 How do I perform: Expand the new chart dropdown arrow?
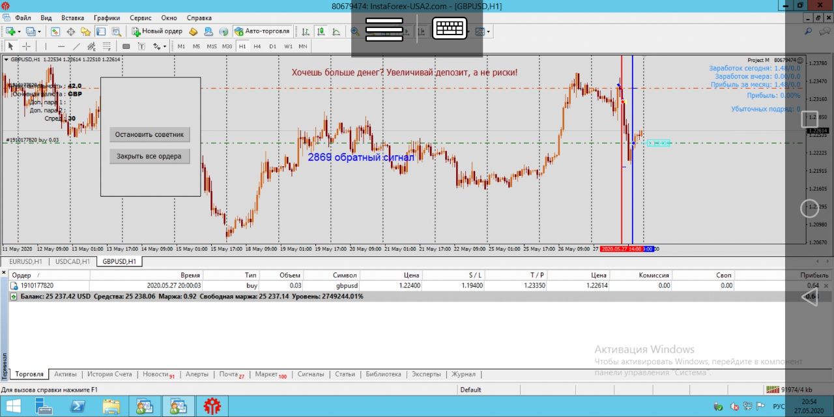point(20,31)
